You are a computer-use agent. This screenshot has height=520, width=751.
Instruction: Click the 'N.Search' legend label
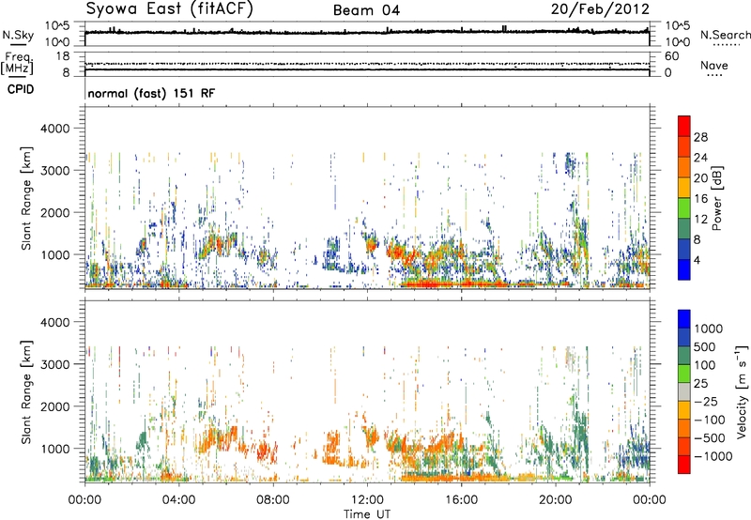(725, 35)
